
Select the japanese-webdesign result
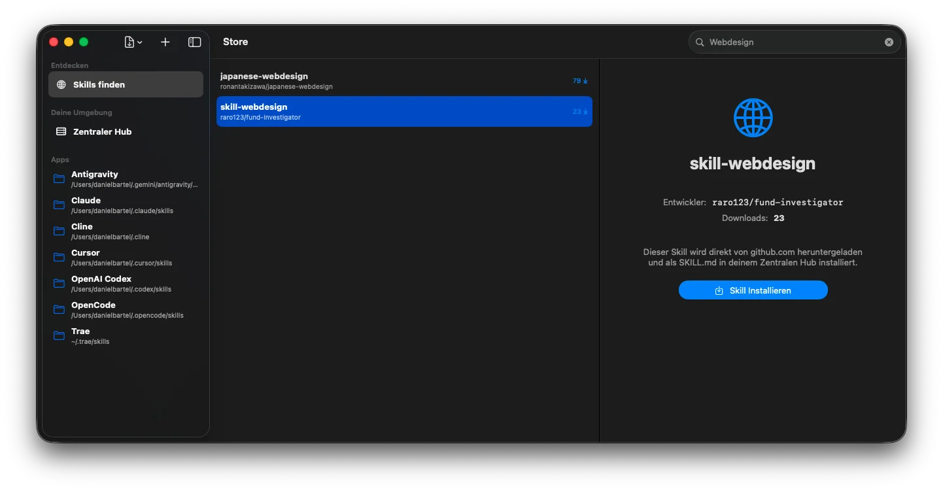pyautogui.click(x=392, y=80)
